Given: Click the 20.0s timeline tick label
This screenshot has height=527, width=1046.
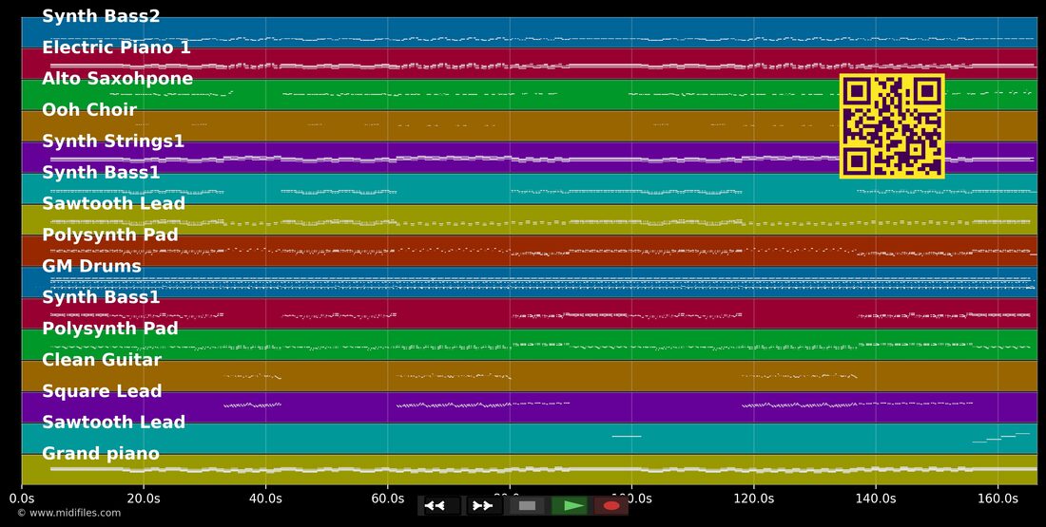Looking at the screenshot, I should pos(144,499).
